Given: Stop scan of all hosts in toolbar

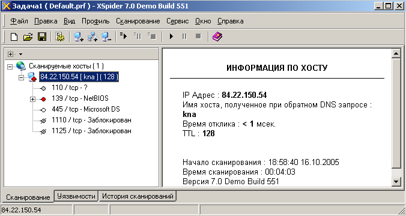Looking at the screenshot, I should 198,36.
